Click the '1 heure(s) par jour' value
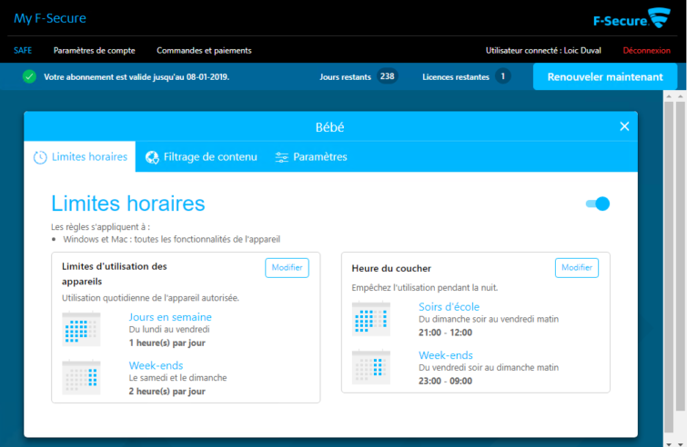Viewport: 687px width, 447px height. pos(167,343)
